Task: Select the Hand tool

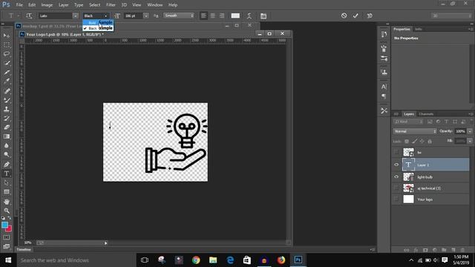Action: [7, 201]
